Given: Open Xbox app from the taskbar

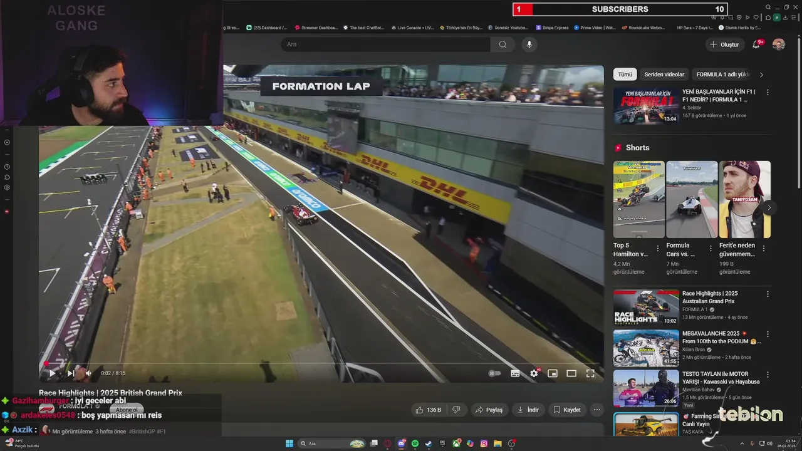Looking at the screenshot, I should click(457, 443).
